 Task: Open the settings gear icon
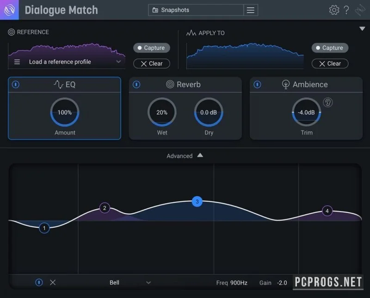[x=334, y=10]
